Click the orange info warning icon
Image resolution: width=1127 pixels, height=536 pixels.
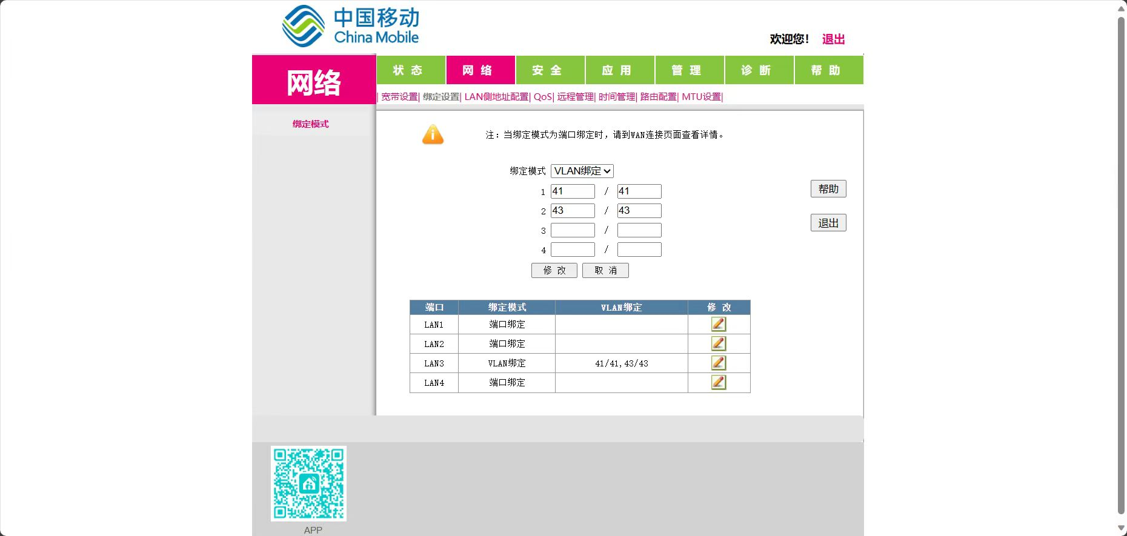433,134
